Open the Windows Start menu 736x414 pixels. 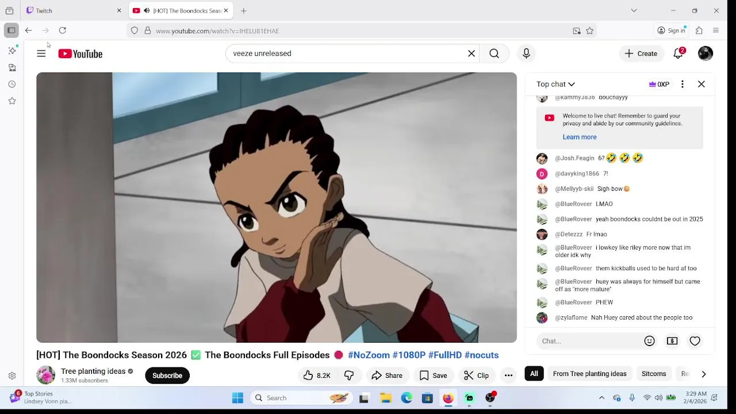tap(237, 398)
